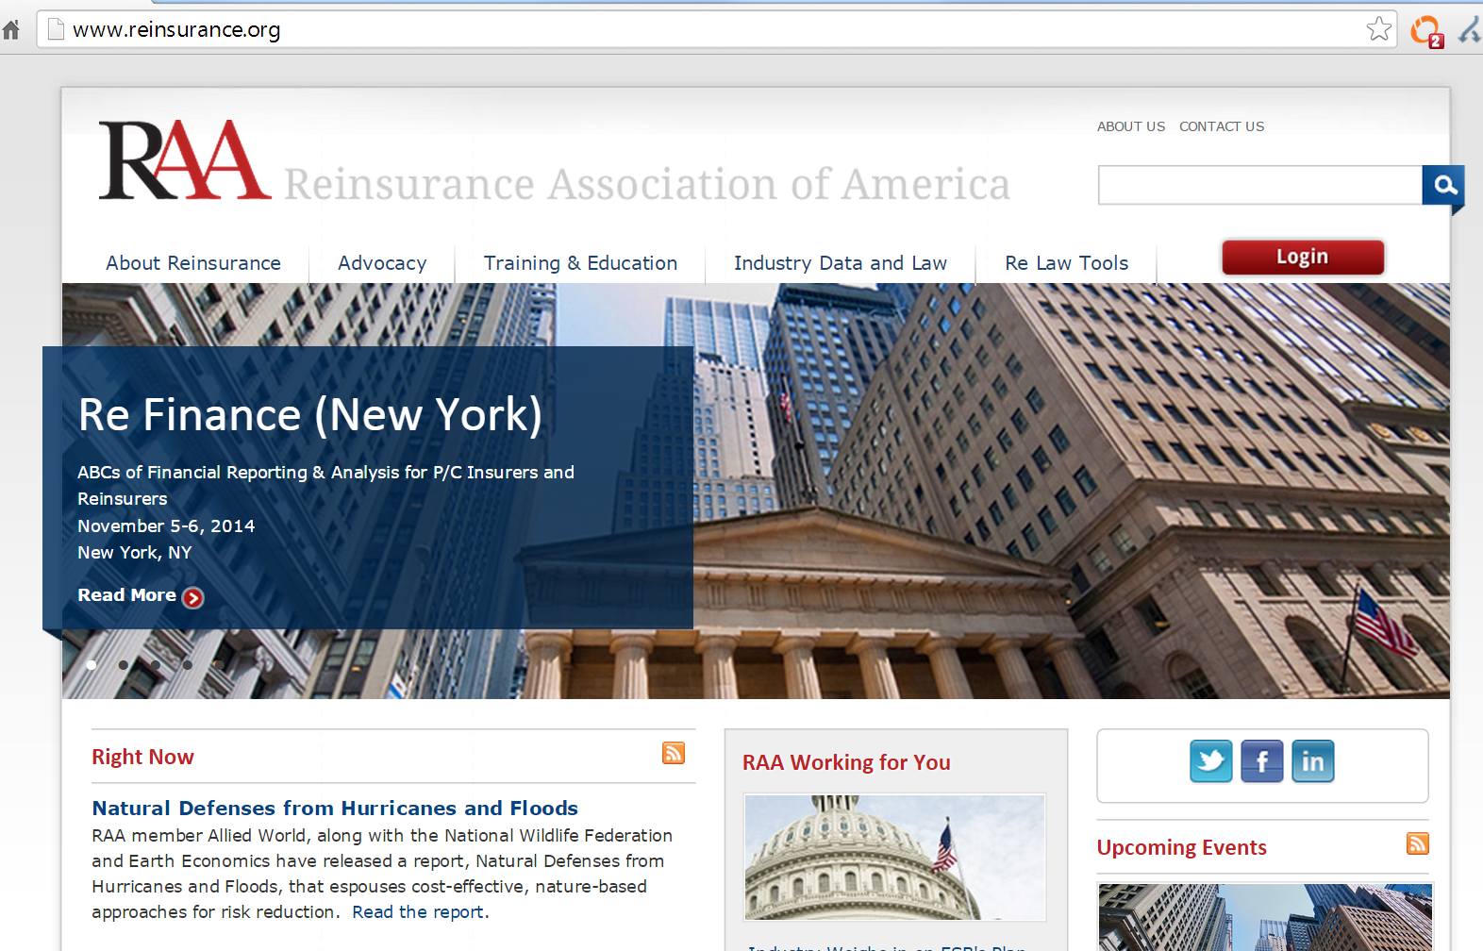Click the November 5-6, 2014 date text
The height and width of the screenshot is (951, 1483).
click(166, 526)
